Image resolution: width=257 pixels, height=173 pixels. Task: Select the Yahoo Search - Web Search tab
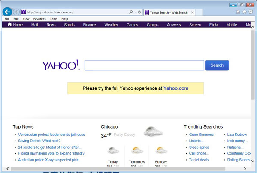[169, 12]
